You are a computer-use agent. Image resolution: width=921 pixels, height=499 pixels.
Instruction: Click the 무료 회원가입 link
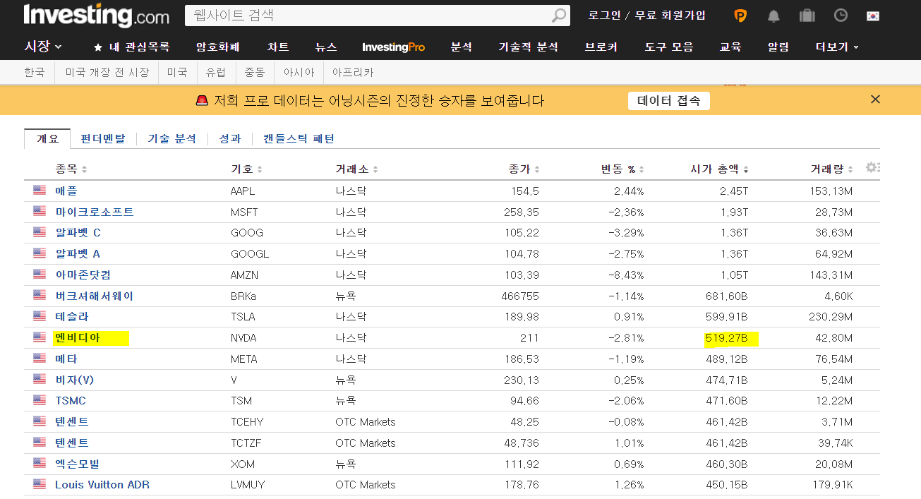pos(670,15)
